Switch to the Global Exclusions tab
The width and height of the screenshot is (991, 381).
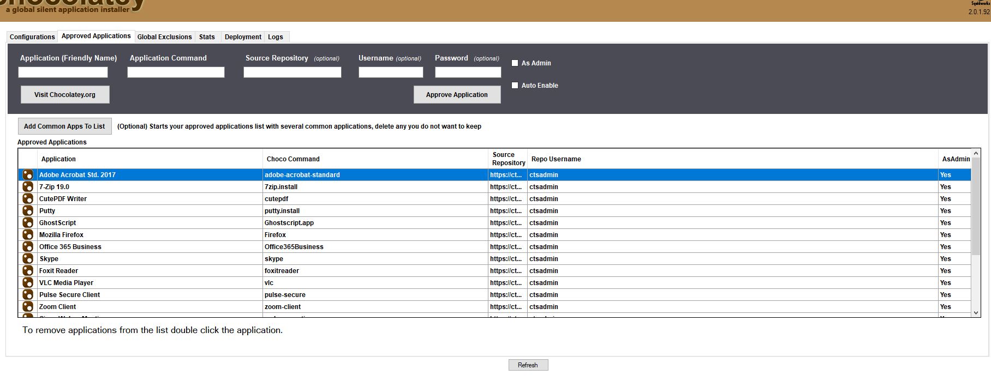click(x=164, y=37)
